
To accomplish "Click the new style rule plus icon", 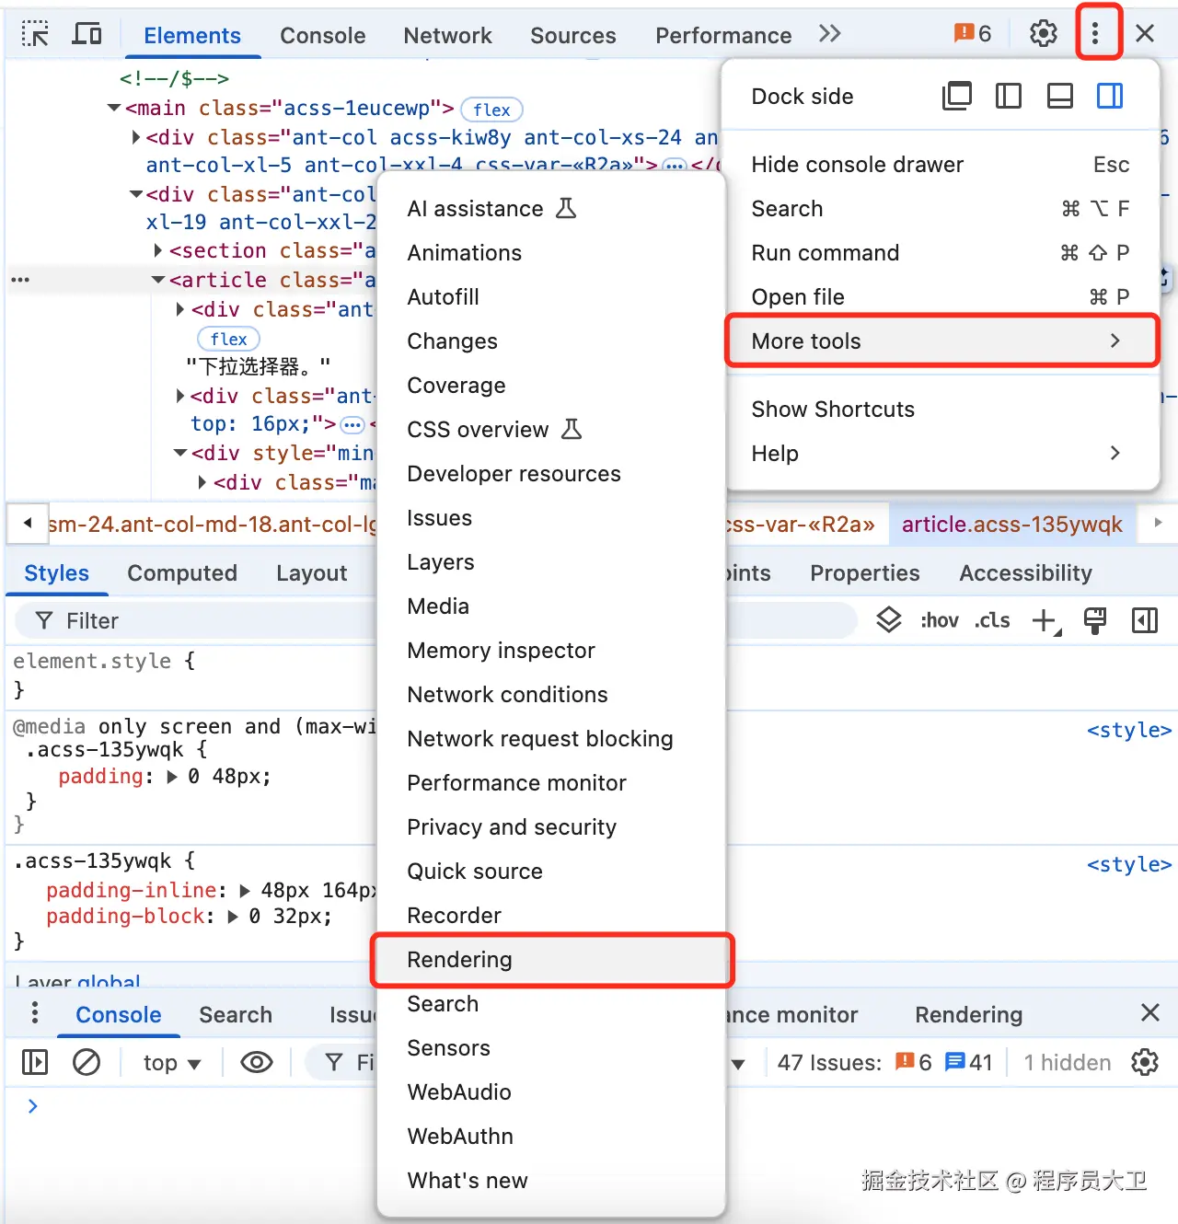I will (x=1045, y=620).
